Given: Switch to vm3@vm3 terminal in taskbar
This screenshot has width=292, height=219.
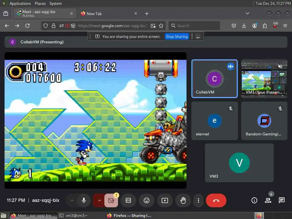Looking at the screenshot, I should coord(74,216).
